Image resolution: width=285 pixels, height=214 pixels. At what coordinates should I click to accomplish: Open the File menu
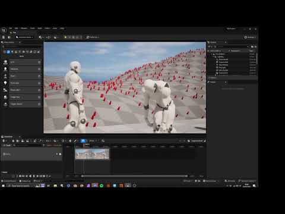pyautogui.click(x=10, y=29)
